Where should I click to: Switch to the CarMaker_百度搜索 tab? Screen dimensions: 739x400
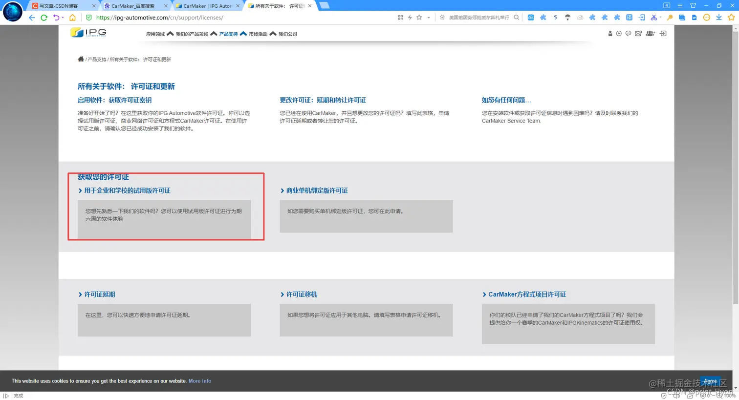(x=135, y=6)
